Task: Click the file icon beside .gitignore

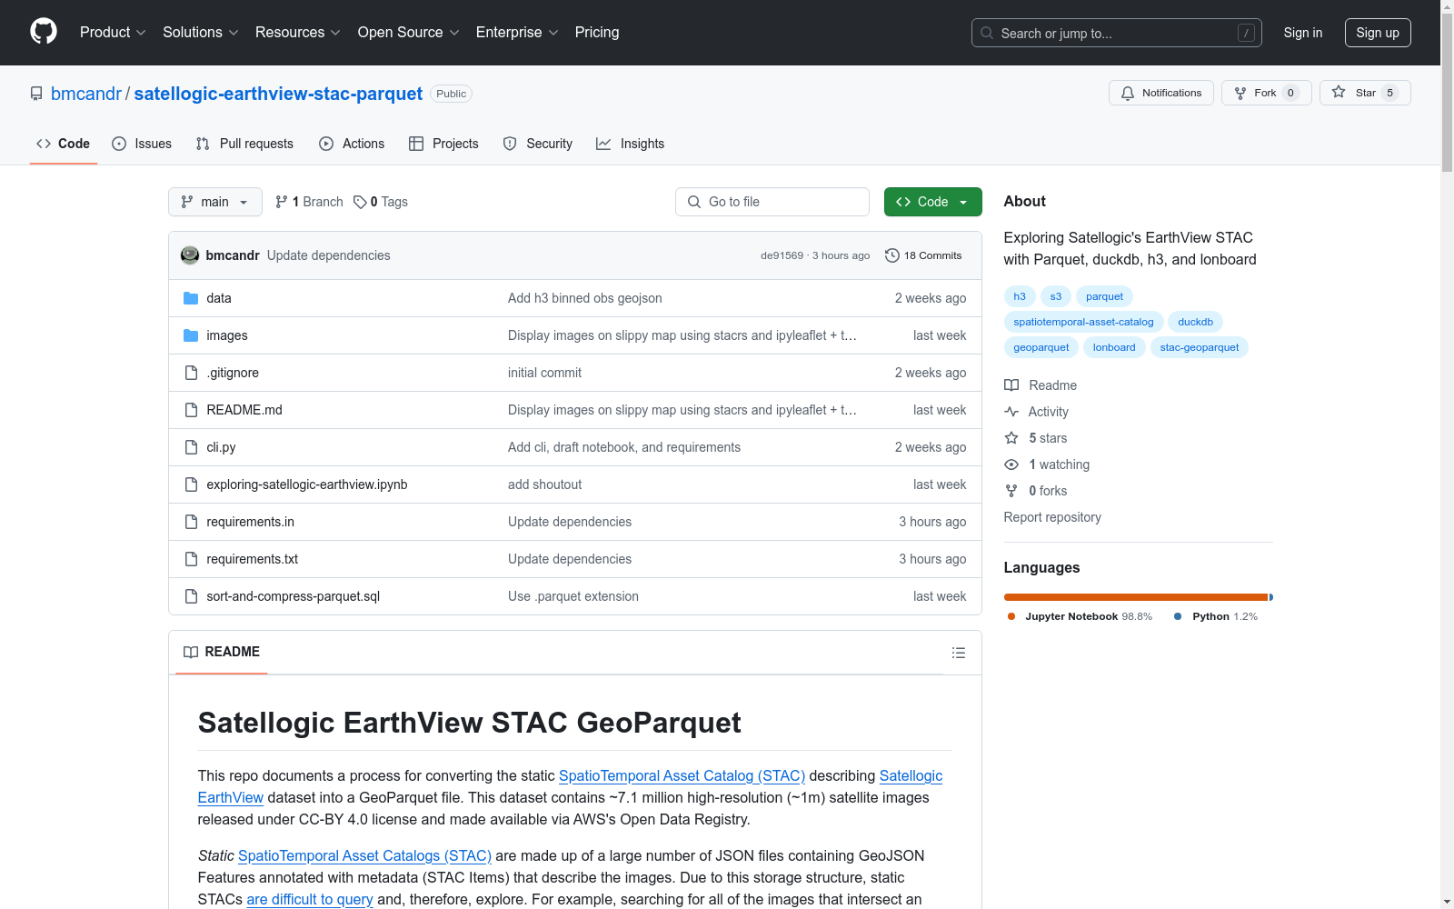Action: click(191, 373)
